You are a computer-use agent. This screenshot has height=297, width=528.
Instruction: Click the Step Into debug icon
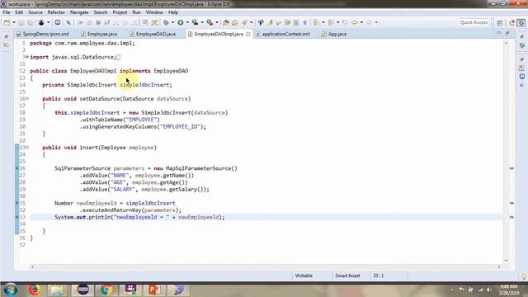[115, 22]
